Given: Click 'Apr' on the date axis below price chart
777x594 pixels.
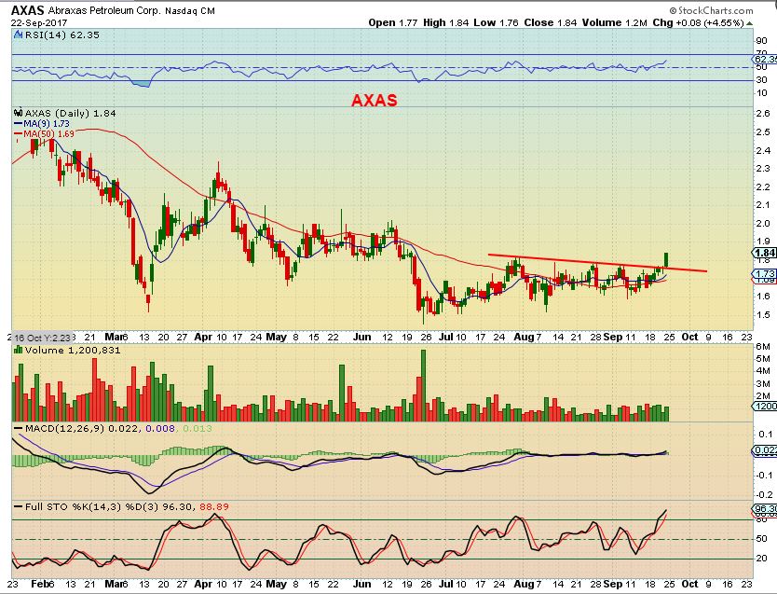Looking at the screenshot, I should [x=203, y=337].
